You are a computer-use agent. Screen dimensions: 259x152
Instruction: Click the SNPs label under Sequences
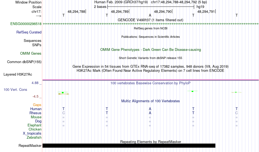click(37, 45)
